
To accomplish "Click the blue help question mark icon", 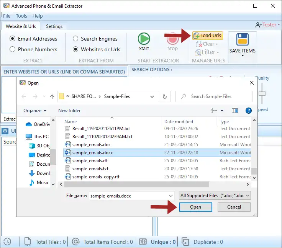I will coord(249,111).
